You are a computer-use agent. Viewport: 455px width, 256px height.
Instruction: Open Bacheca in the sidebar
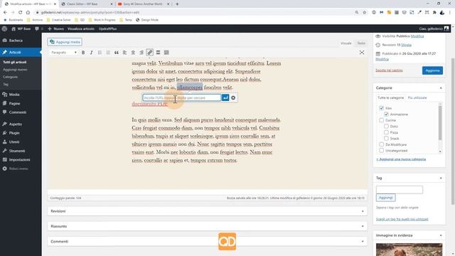click(x=16, y=41)
